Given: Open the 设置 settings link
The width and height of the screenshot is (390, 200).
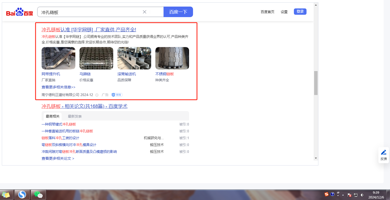Looking at the screenshot, I should [x=284, y=12].
